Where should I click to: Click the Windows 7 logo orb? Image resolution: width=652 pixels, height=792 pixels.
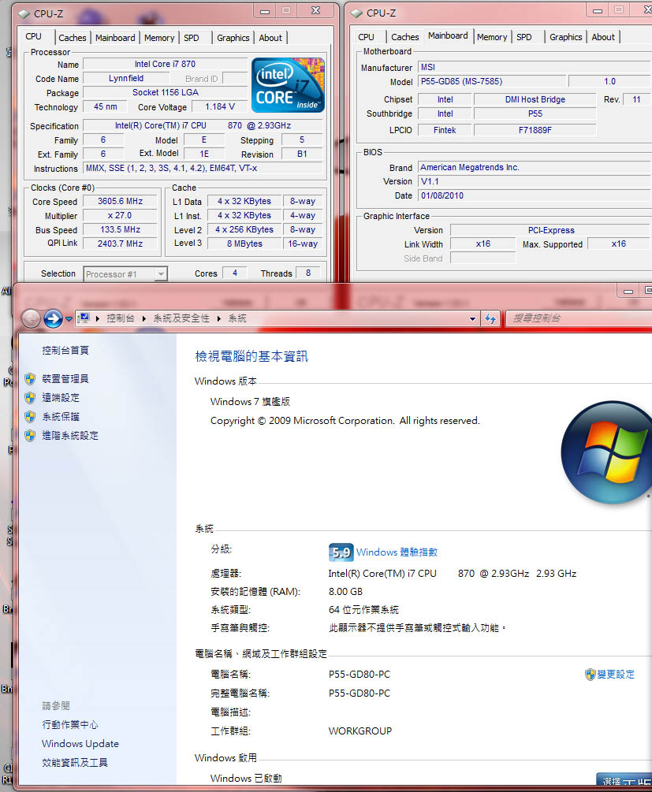click(606, 452)
